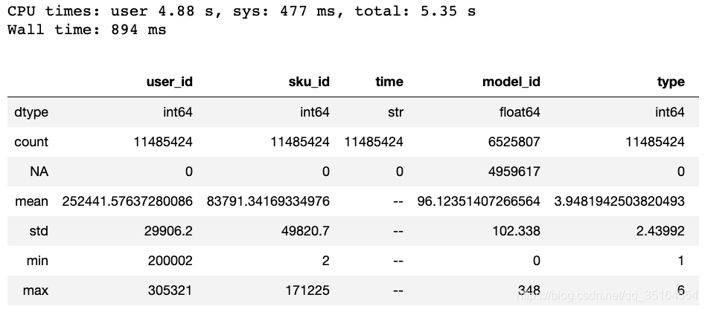This screenshot has width=705, height=309.
Task: Click std value 49820.7
Action: click(304, 231)
